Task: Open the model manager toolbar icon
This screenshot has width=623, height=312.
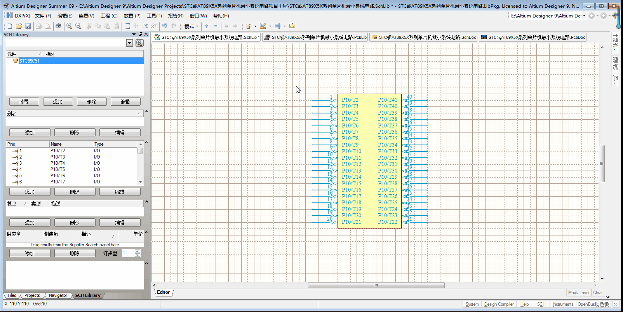Action: click(292, 26)
